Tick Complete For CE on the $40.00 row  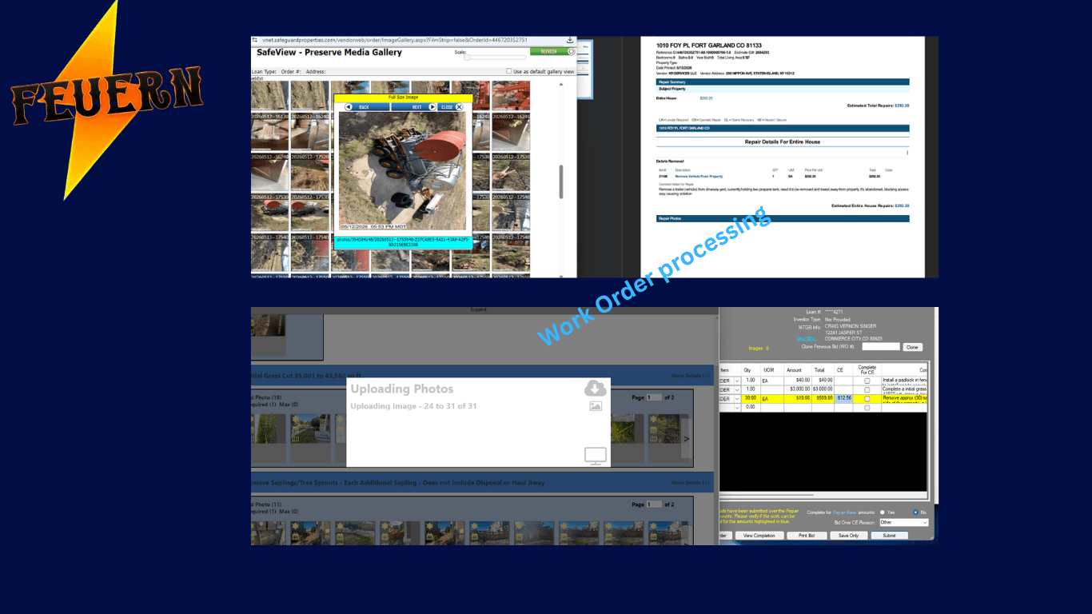pos(867,381)
